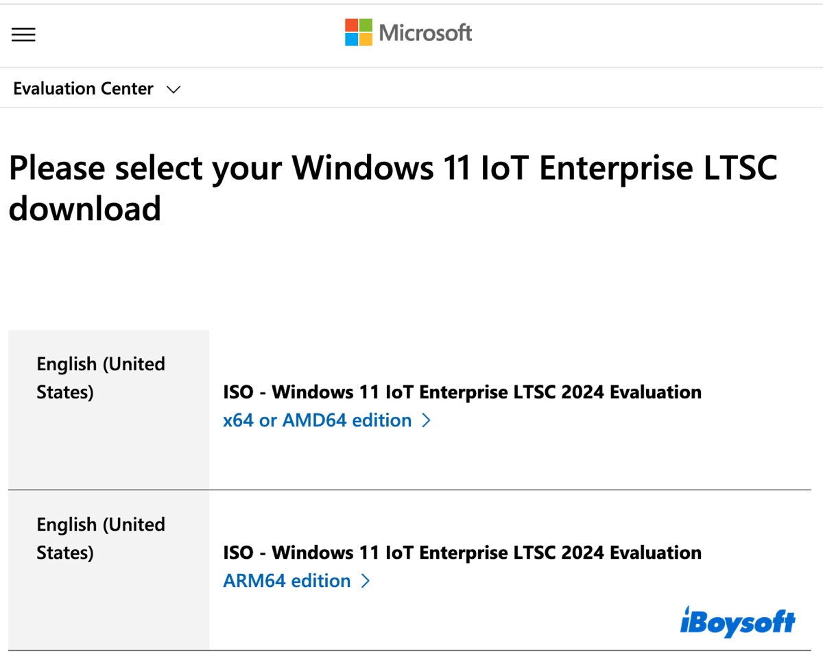Download the x64 or AMD64 edition ISO

(318, 420)
